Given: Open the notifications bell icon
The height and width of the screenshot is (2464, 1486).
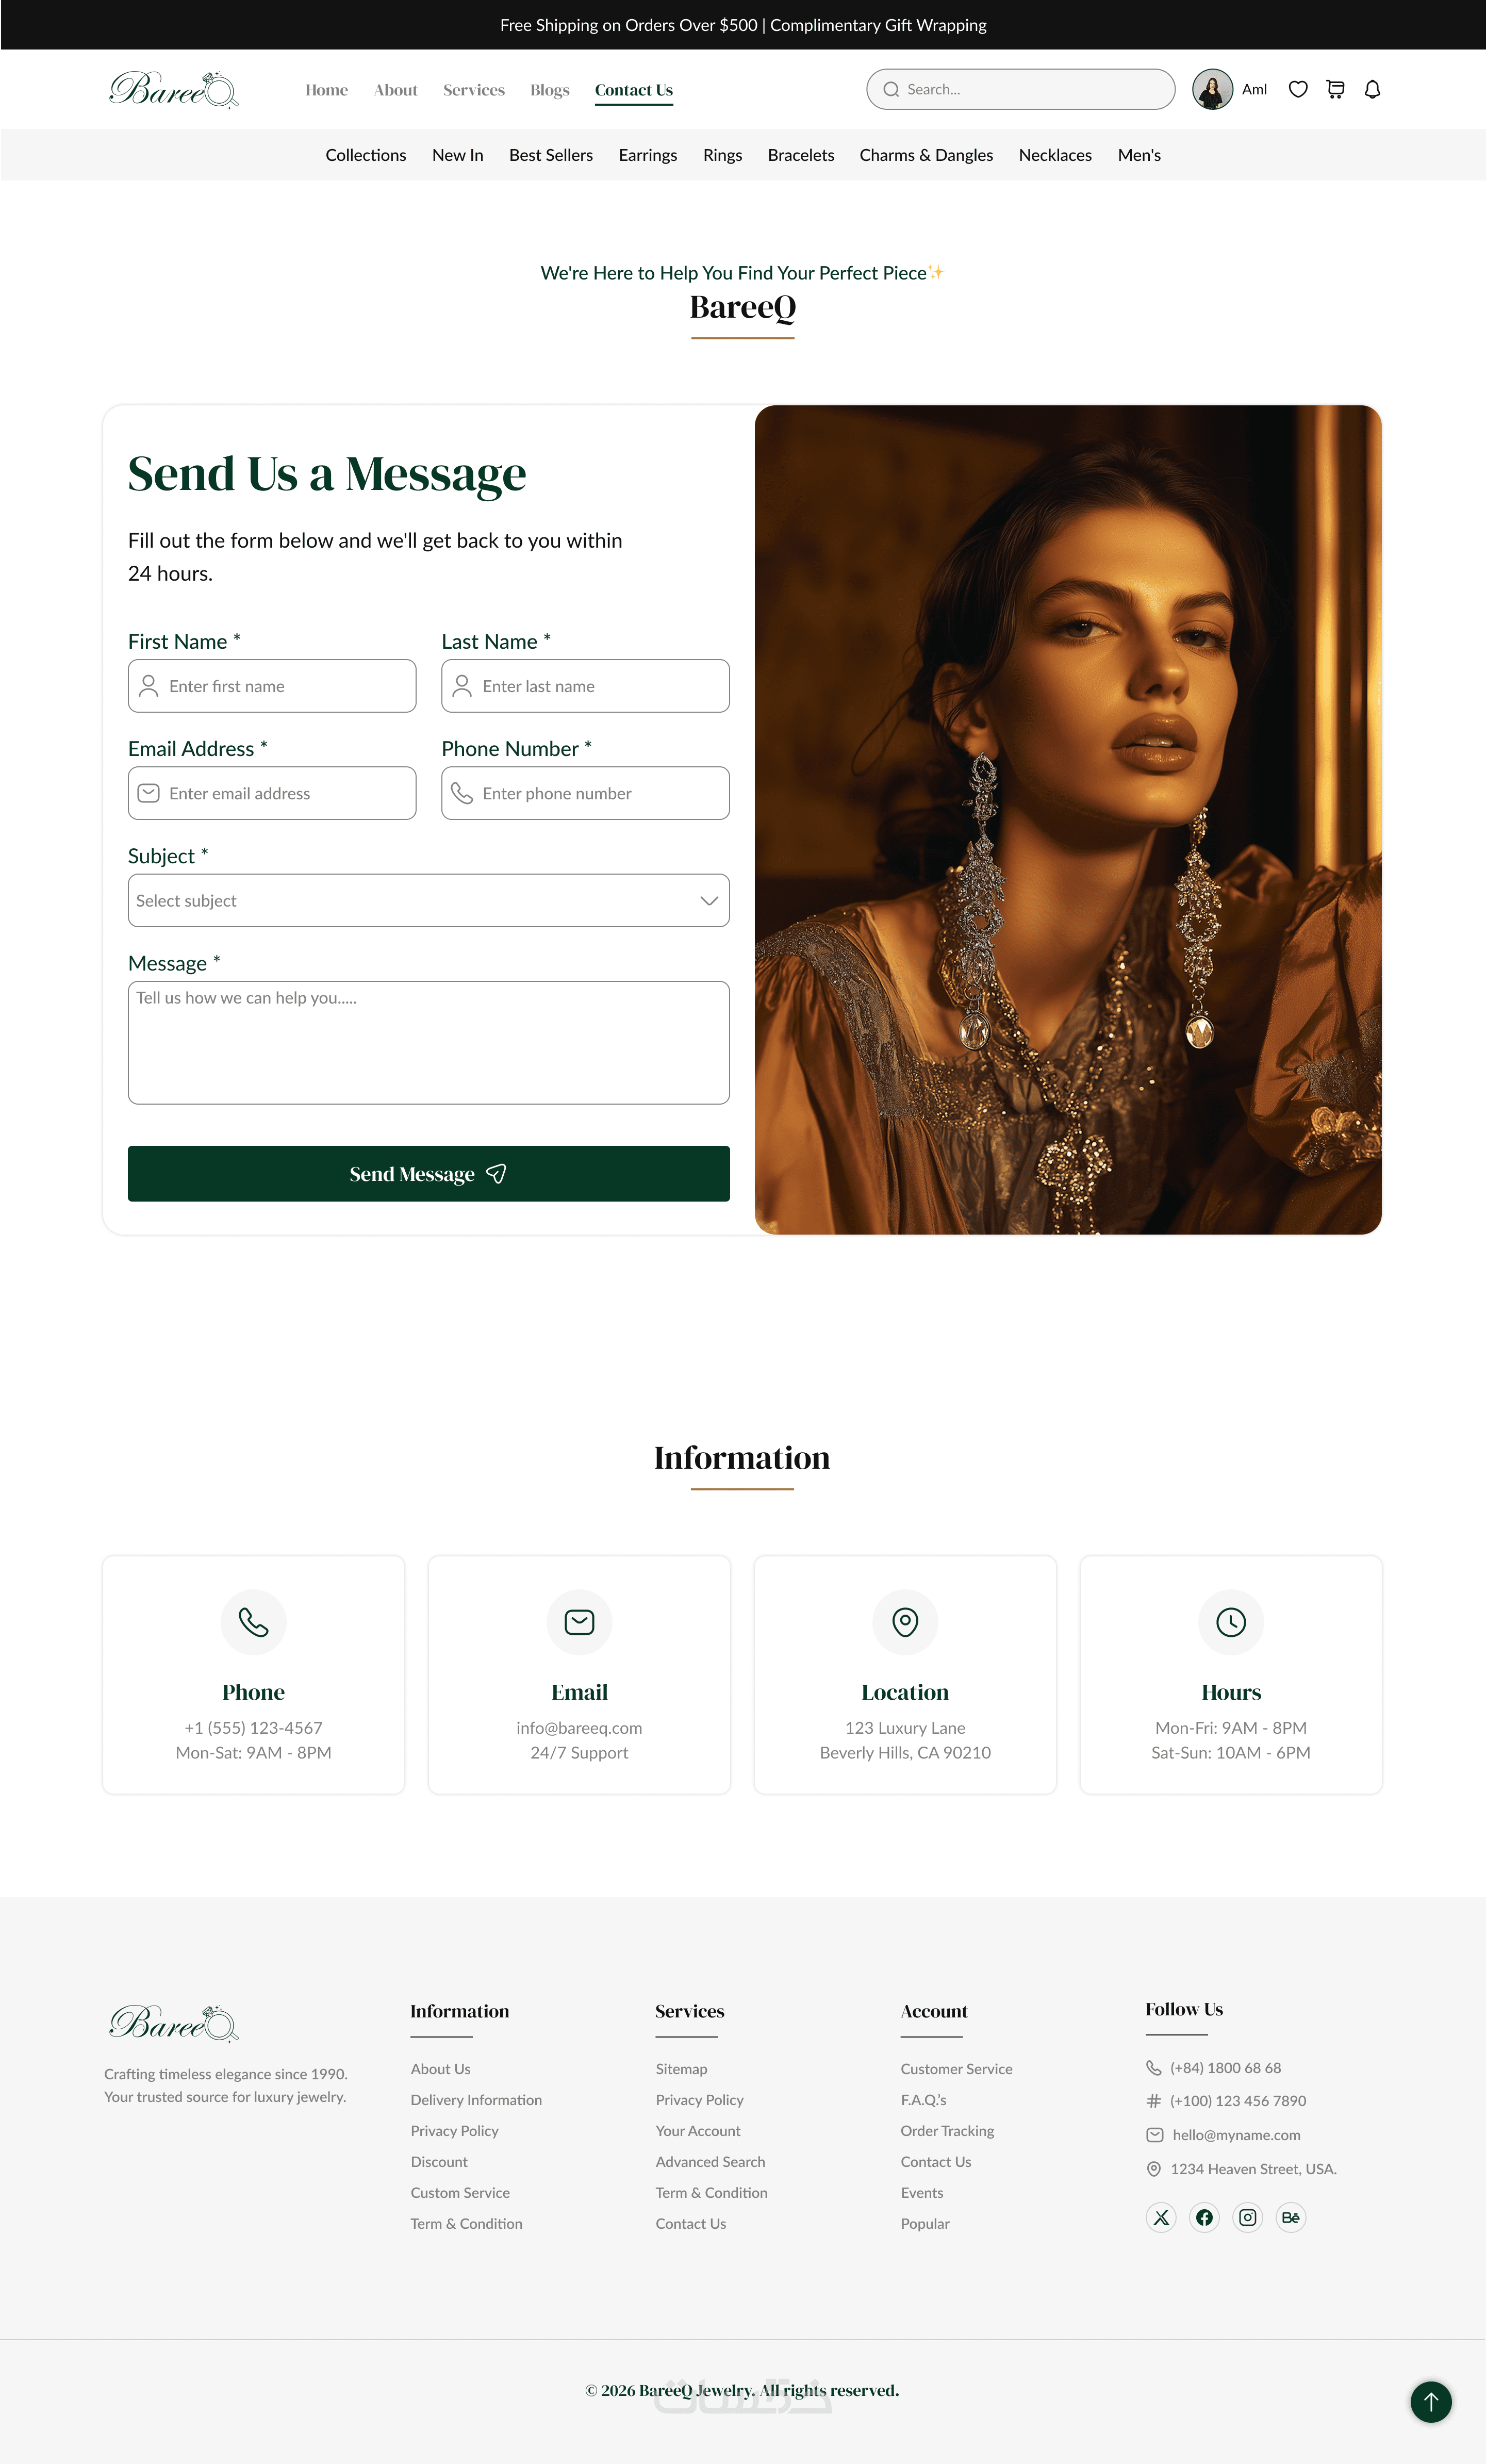Looking at the screenshot, I should (x=1372, y=89).
